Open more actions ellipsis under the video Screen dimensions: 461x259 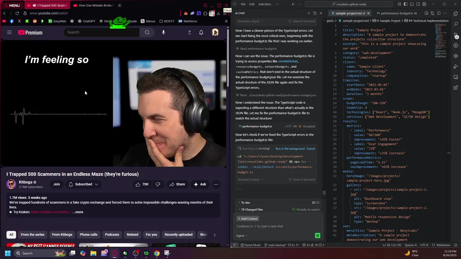pyautogui.click(x=216, y=184)
